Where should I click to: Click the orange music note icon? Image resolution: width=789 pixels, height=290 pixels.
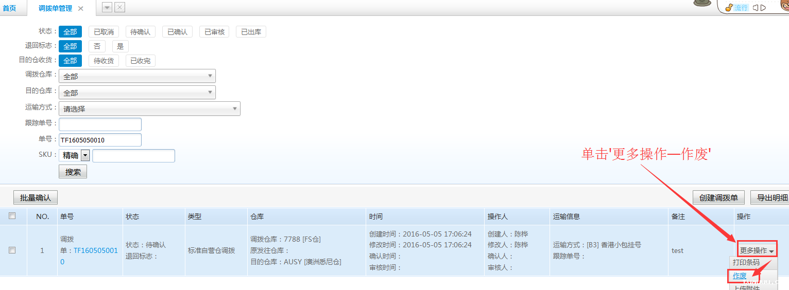729,8
